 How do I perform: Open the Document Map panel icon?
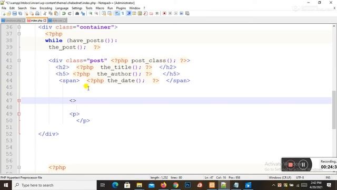(140, 13)
